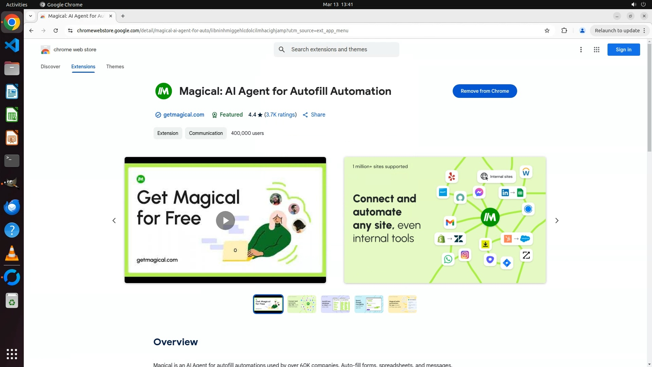Click the Magical extension logo icon
The width and height of the screenshot is (652, 367).
(163, 91)
